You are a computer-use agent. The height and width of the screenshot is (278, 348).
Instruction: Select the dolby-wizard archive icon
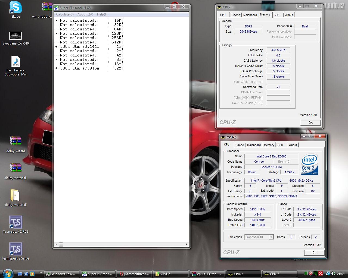coord(15,141)
